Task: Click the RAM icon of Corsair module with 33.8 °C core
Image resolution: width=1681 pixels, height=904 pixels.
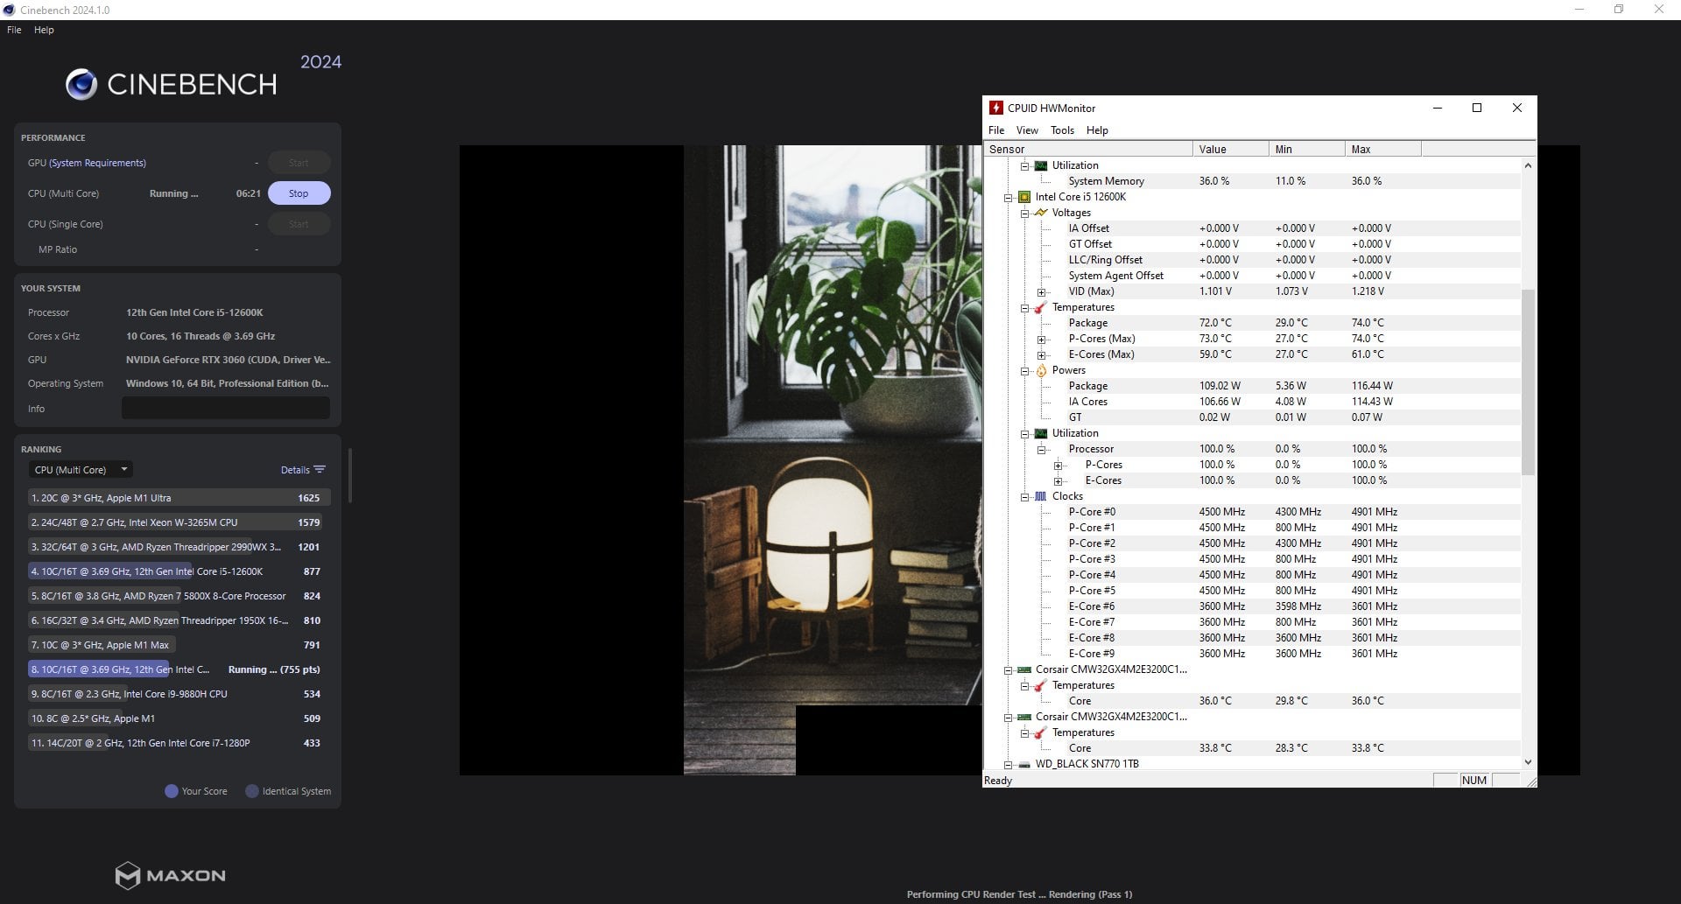Action: click(x=1024, y=717)
